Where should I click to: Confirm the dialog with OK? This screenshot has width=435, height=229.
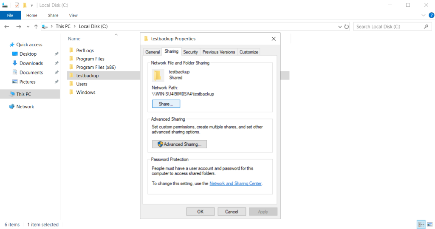201,212
